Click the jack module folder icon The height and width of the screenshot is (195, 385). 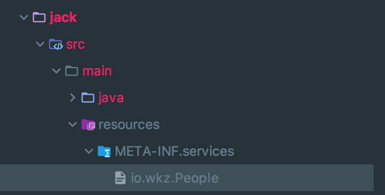point(39,18)
